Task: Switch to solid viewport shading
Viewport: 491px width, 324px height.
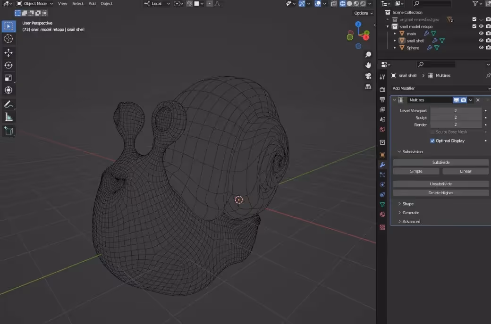Action: coord(349,4)
